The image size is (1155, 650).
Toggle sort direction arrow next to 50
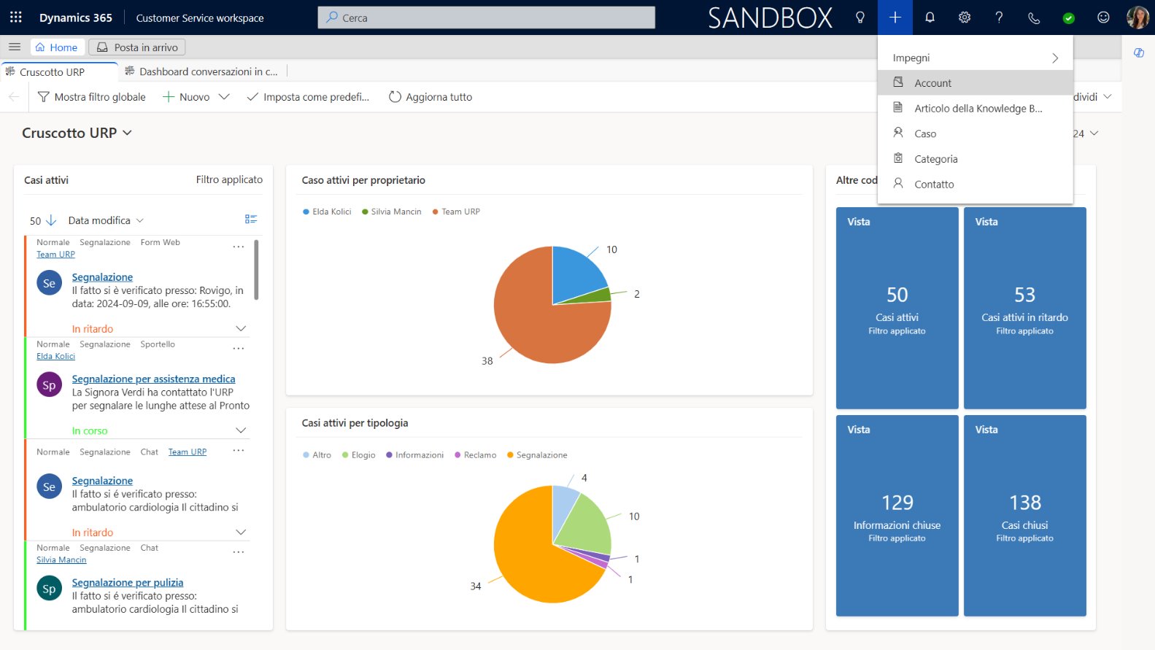pyautogui.click(x=51, y=220)
